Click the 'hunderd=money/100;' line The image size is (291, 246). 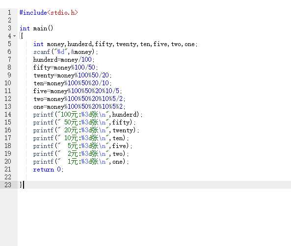coord(64,60)
